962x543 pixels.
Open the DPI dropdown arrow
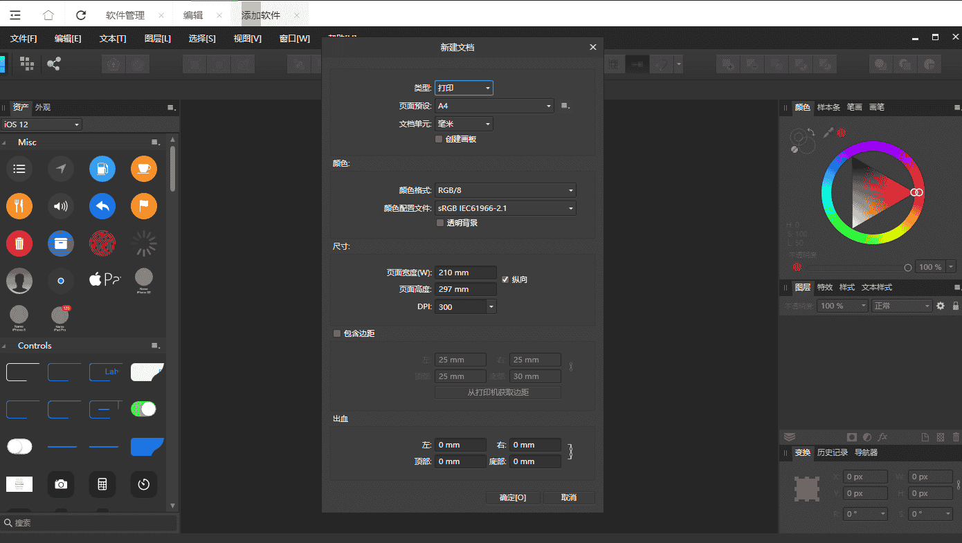(x=491, y=306)
